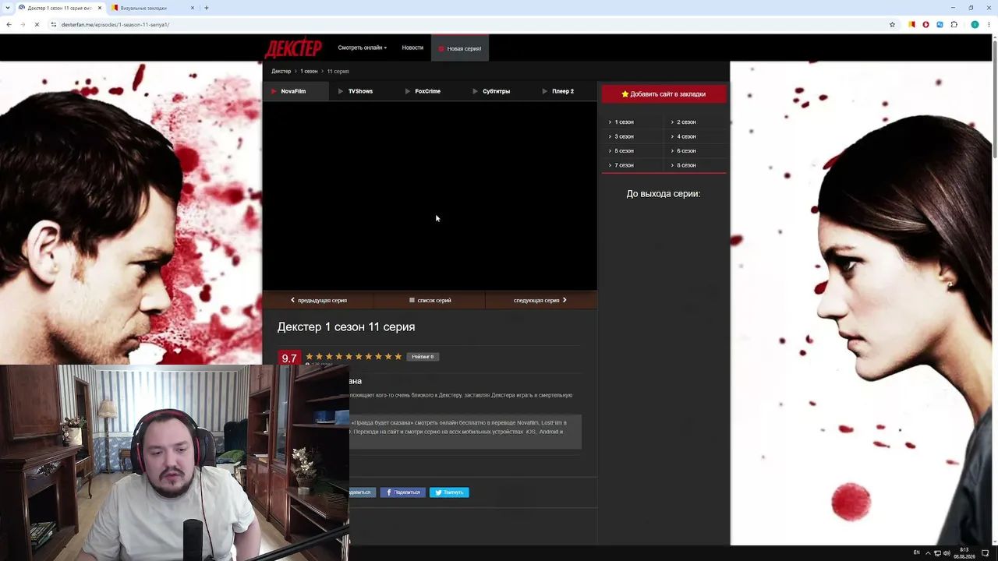Click the До выхода серии: label
The height and width of the screenshot is (561, 998).
click(664, 193)
